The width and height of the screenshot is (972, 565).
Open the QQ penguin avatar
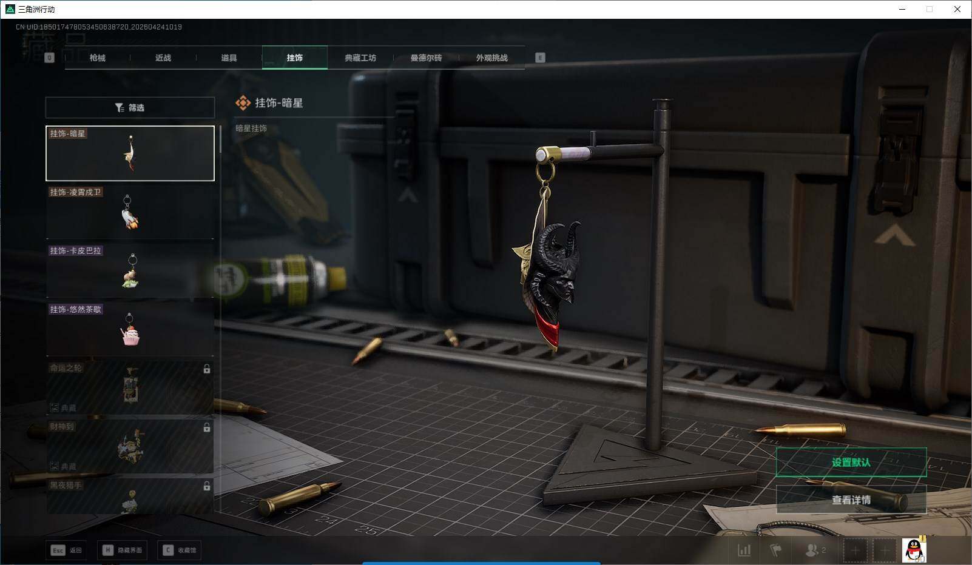[914, 550]
